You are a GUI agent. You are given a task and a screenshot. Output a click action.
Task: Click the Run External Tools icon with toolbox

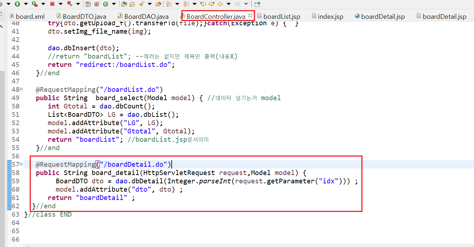[35, 4]
